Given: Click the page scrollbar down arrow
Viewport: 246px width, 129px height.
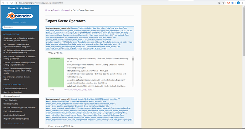Looking at the screenshot, I should (x=244, y=128).
